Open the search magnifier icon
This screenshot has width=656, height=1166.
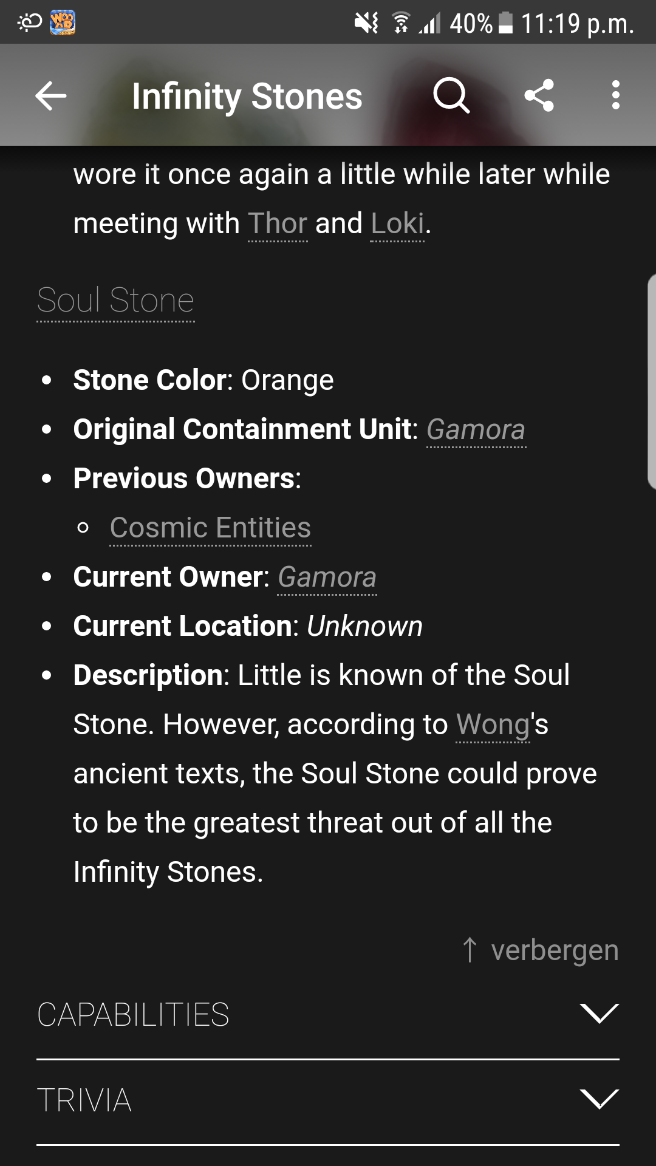[x=451, y=96]
